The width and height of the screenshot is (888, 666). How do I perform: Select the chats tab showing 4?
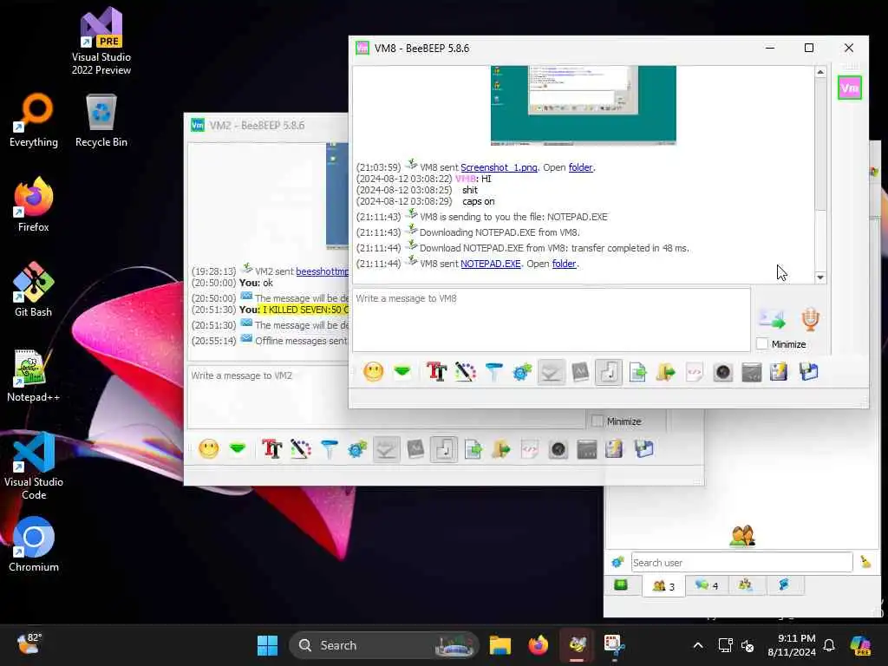click(706, 585)
